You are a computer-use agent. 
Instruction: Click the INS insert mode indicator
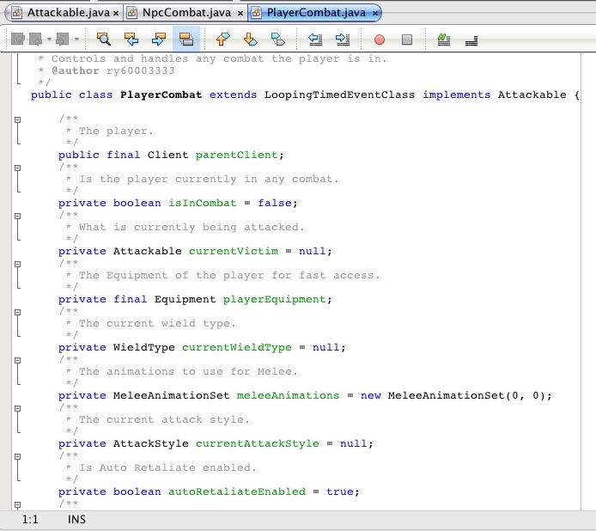(x=76, y=520)
